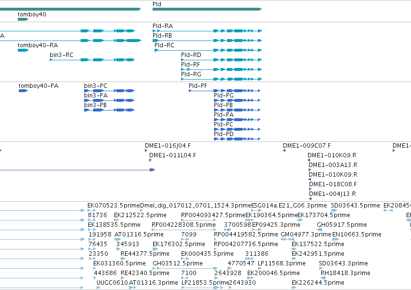Select the Pld-PB protein
This screenshot has width=411, height=290.
(237, 110)
